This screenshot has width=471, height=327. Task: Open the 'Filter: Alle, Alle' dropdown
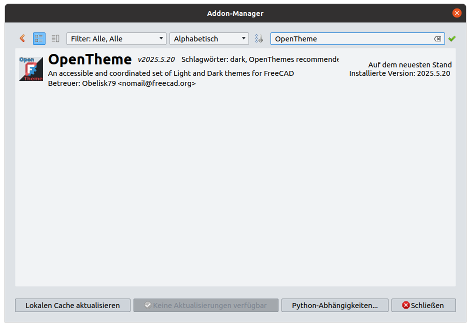pyautogui.click(x=116, y=38)
